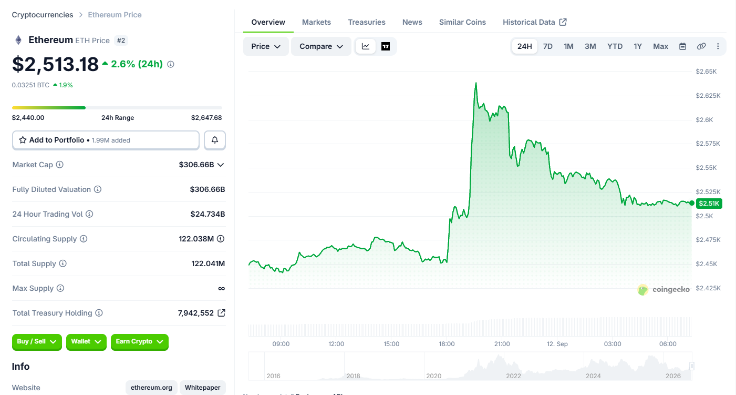Click the Ethereum Price breadcrumb text
The width and height of the screenshot is (736, 395).
tap(115, 15)
